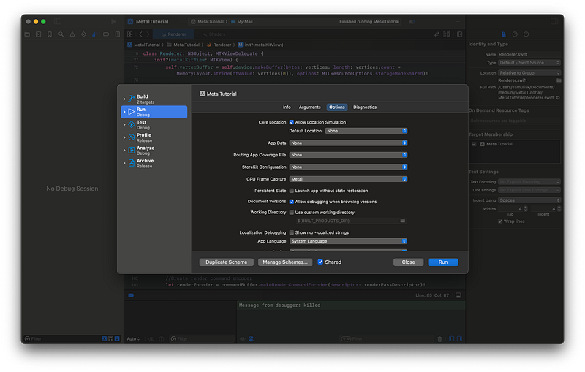Select the Quick Help inspector icon
Viewport: 585px width, 372px height.
tap(526, 34)
